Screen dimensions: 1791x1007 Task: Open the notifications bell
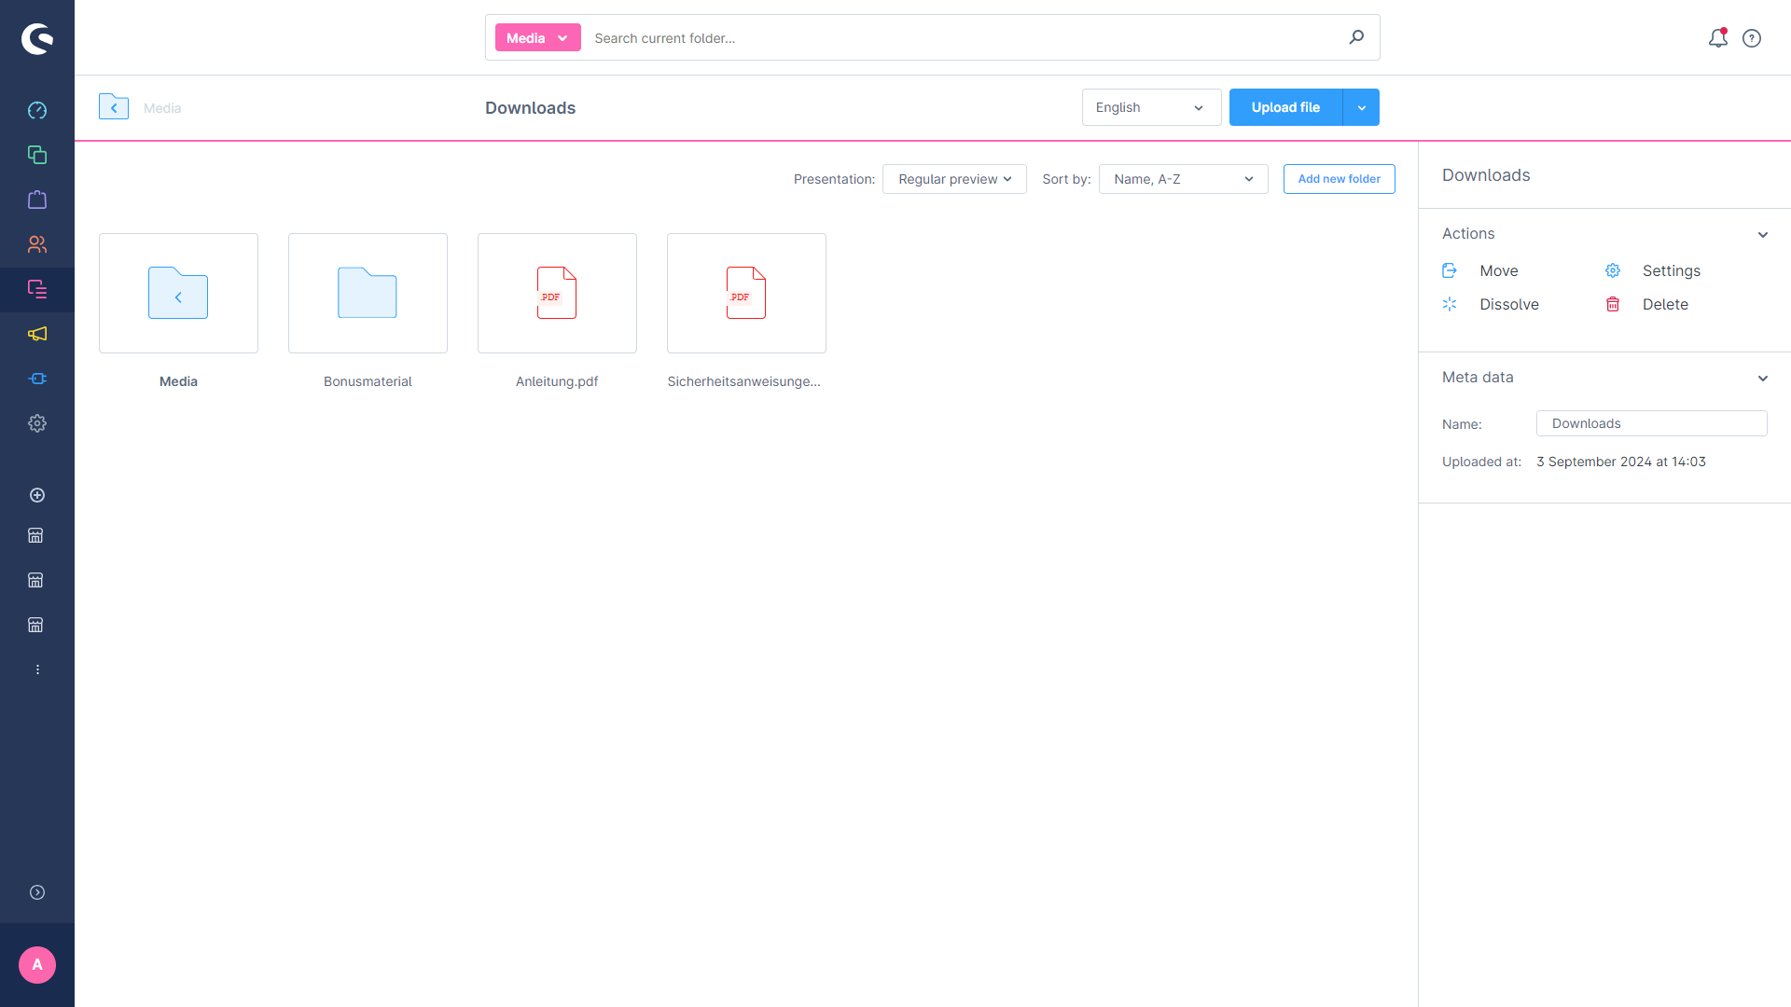(x=1718, y=38)
